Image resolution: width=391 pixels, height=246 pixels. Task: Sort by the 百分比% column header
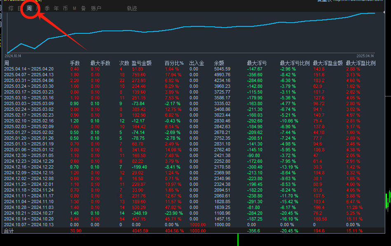tap(174, 63)
